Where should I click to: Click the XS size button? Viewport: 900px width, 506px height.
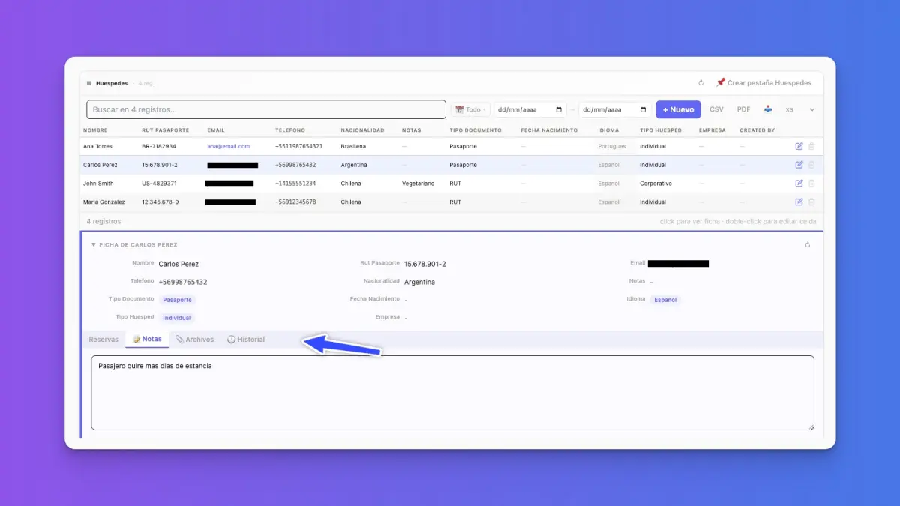tap(789, 109)
